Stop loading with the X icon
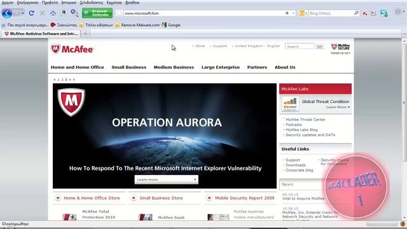 pyautogui.click(x=42, y=13)
